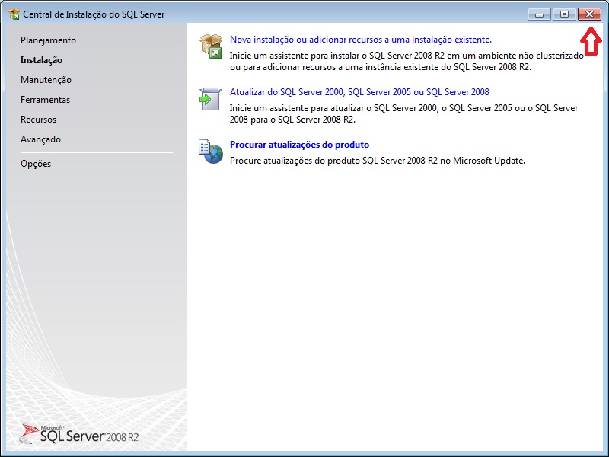Click the new installation box icon
This screenshot has height=457, width=609.
point(211,46)
